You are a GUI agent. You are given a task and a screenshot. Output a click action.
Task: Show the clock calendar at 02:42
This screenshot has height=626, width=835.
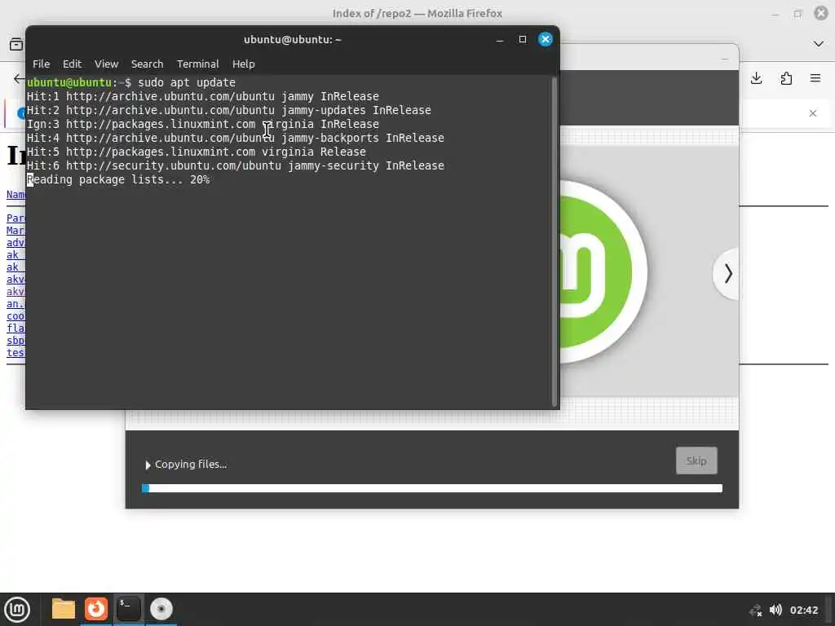803,610
